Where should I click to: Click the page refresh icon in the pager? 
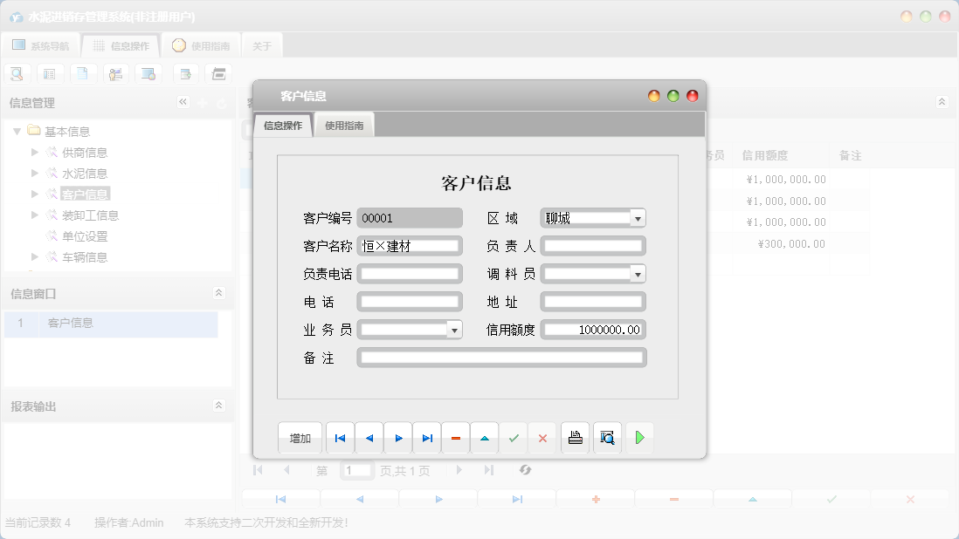click(x=526, y=470)
